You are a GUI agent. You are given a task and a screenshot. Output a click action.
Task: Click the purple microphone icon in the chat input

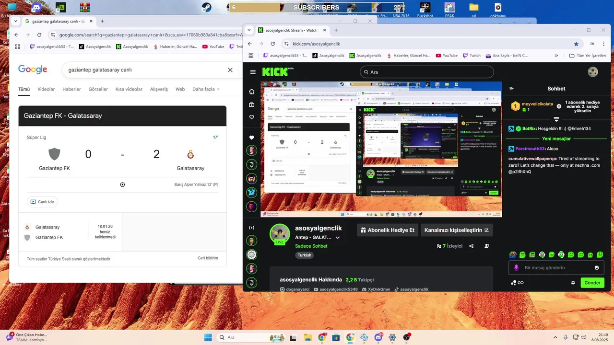[x=517, y=268]
